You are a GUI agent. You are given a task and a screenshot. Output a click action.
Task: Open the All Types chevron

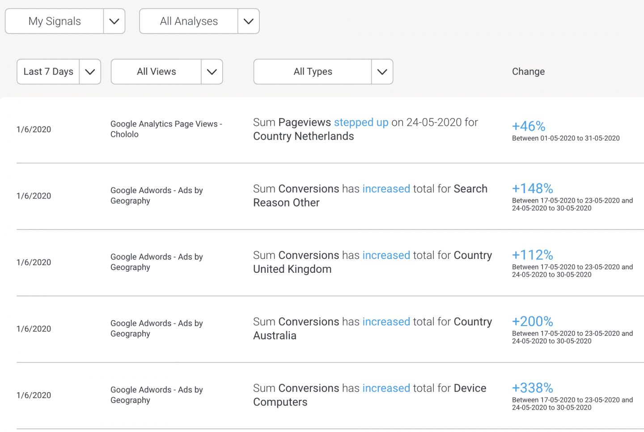[x=382, y=72]
